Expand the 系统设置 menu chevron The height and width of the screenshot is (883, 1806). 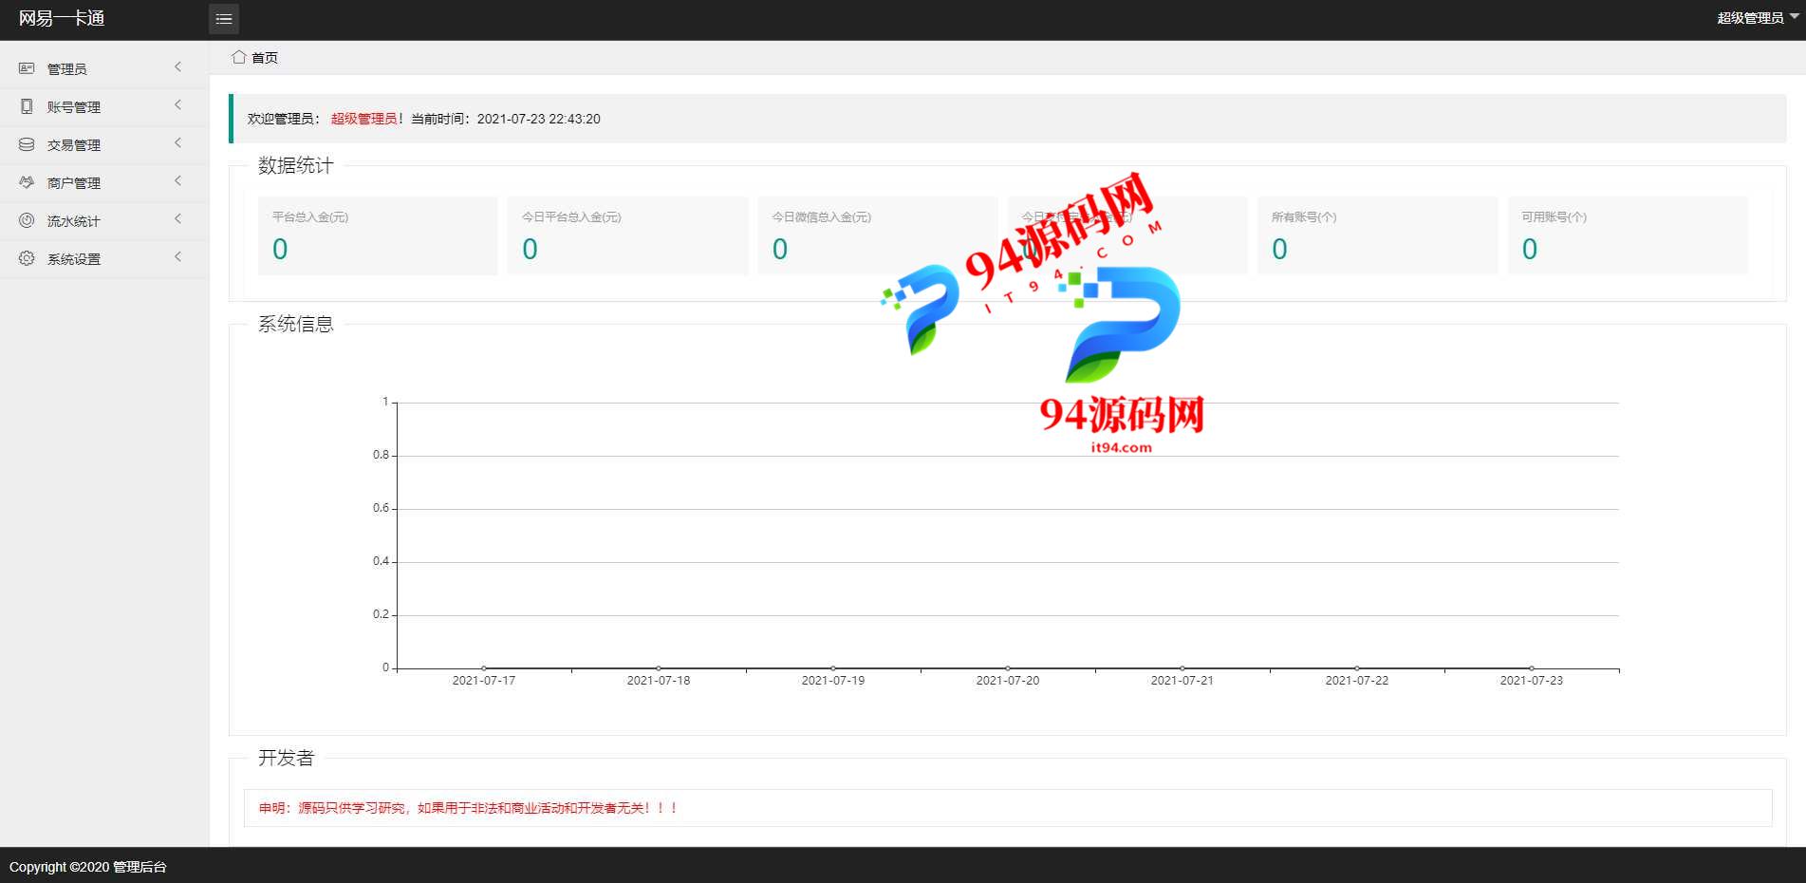[177, 257]
